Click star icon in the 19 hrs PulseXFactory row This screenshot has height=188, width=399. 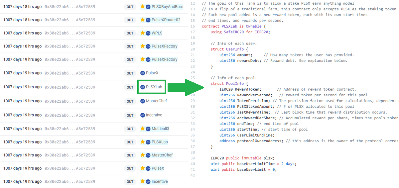[x=143, y=59]
